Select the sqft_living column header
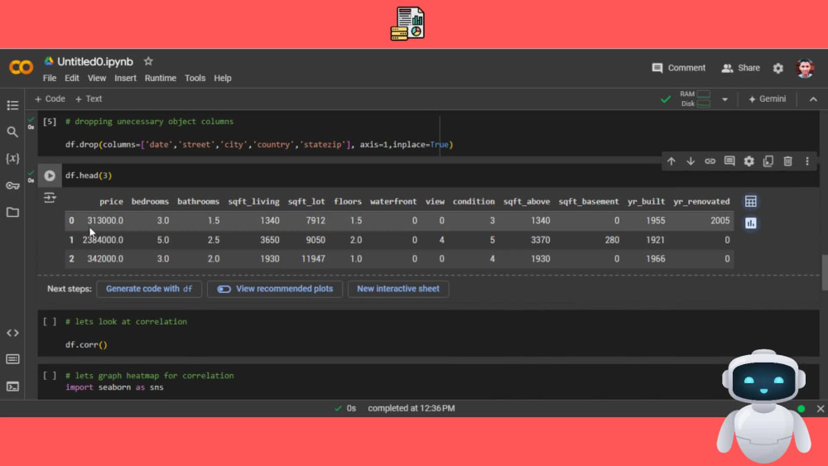The height and width of the screenshot is (466, 828). pos(253,202)
